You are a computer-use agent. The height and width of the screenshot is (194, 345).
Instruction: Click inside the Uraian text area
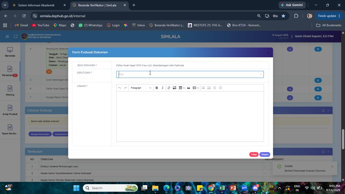point(190,116)
